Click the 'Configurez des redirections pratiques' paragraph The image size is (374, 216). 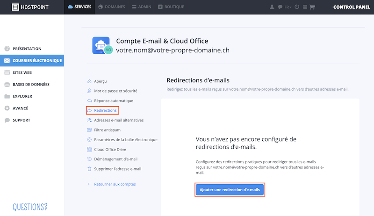coord(259,167)
